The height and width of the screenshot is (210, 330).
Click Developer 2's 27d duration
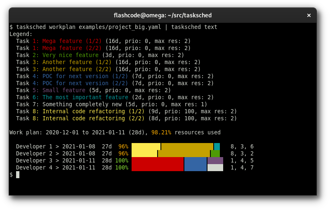pos(107,153)
